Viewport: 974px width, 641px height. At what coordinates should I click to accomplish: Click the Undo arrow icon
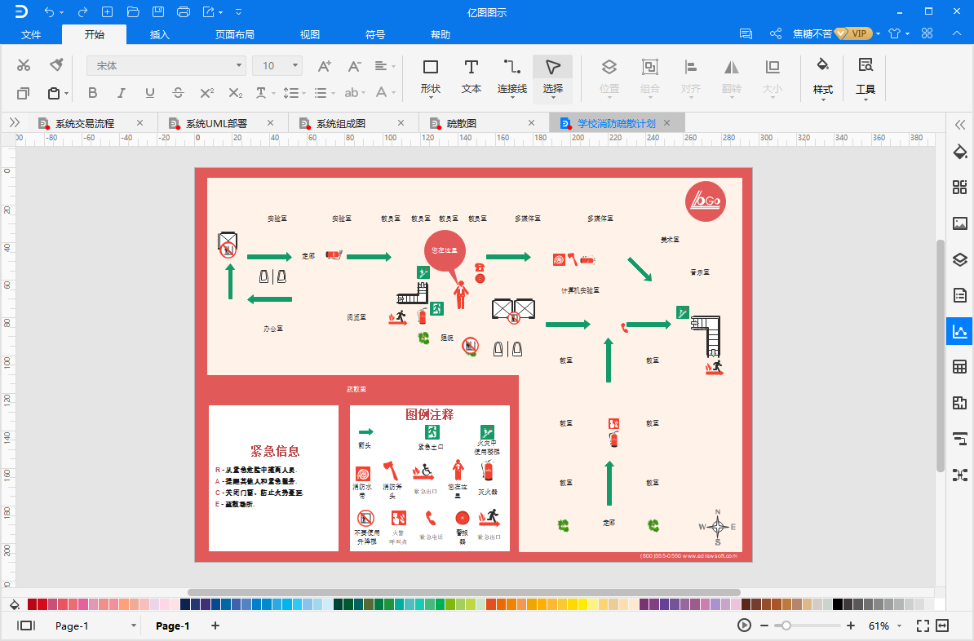click(49, 11)
